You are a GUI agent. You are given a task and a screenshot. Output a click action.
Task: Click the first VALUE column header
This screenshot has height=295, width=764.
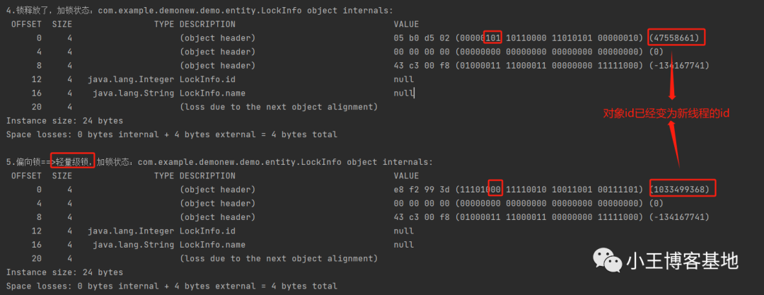(x=406, y=24)
